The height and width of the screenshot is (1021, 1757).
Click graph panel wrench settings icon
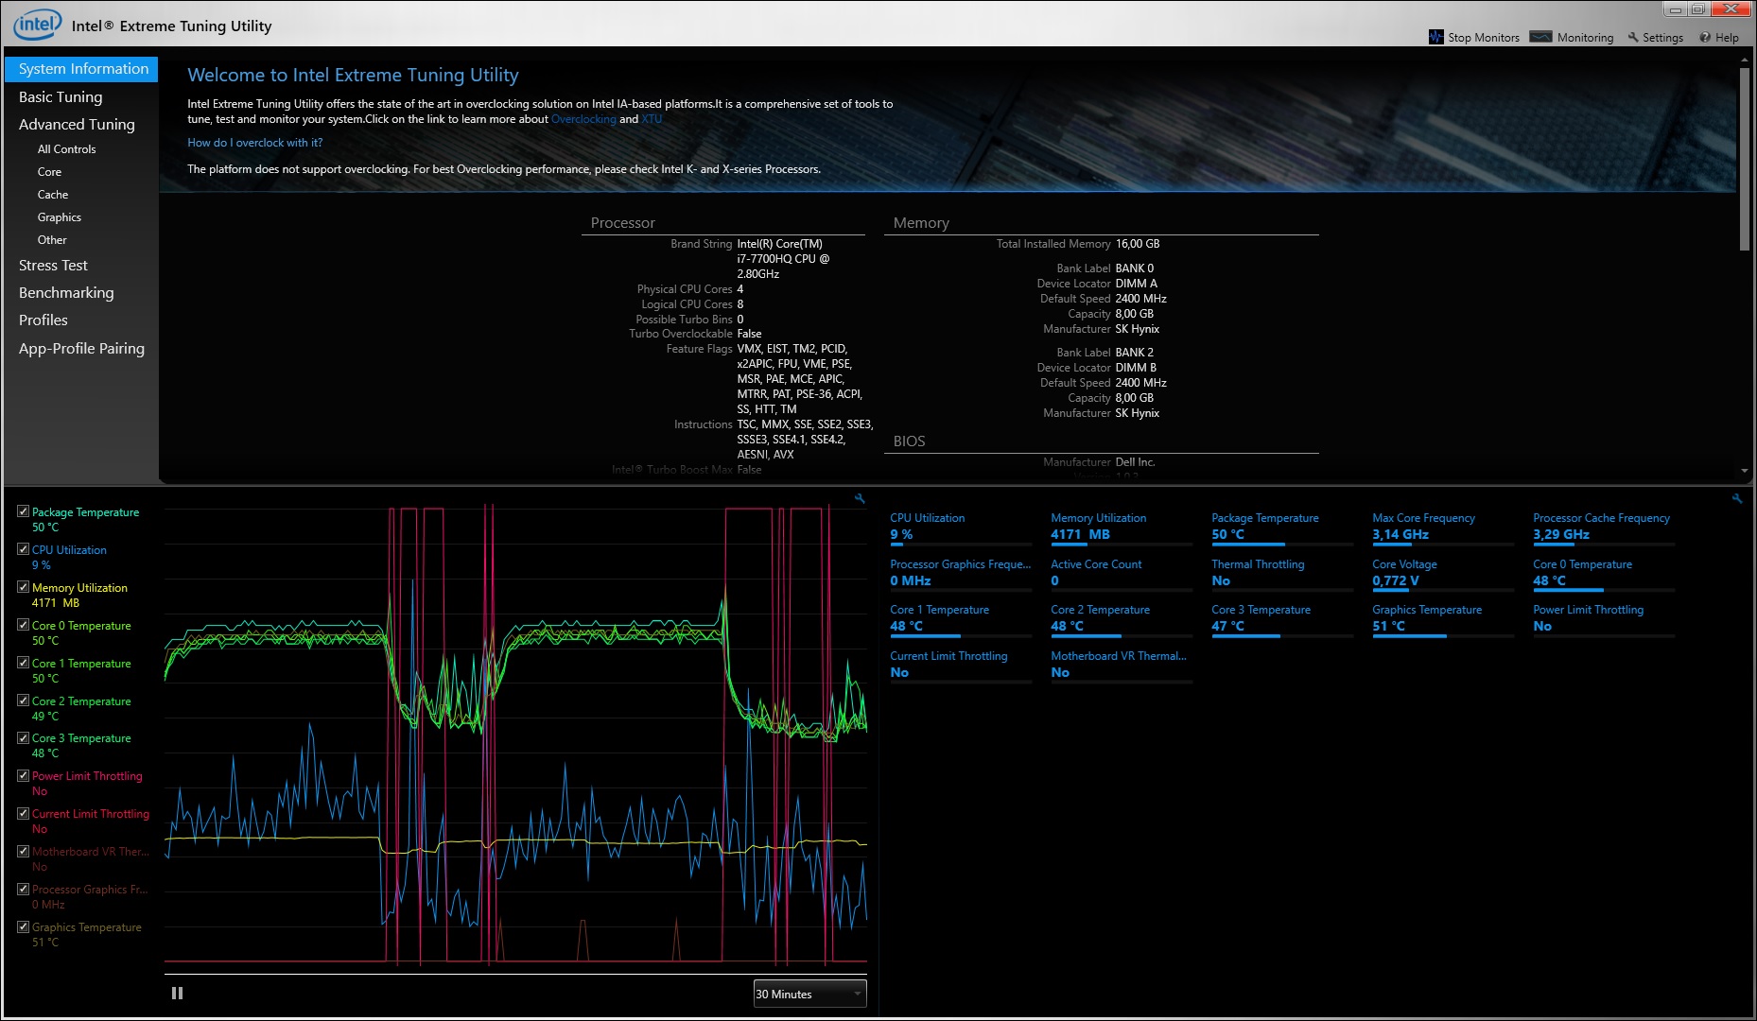(x=860, y=498)
